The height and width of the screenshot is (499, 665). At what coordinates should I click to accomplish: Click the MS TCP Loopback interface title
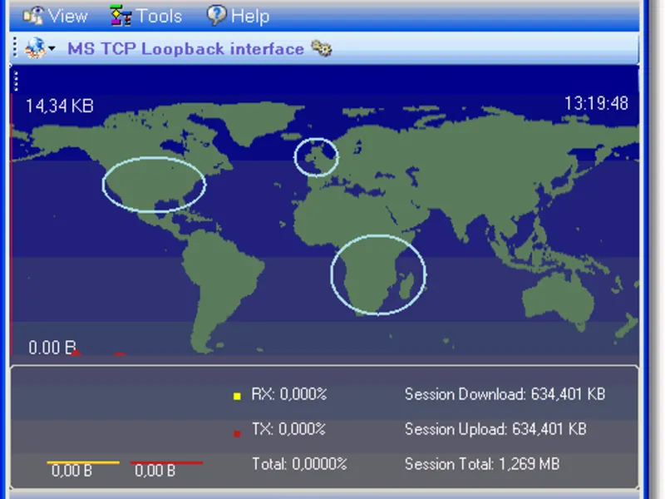[x=185, y=49]
